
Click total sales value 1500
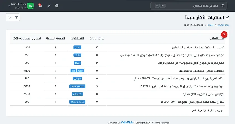(x=27, y=94)
